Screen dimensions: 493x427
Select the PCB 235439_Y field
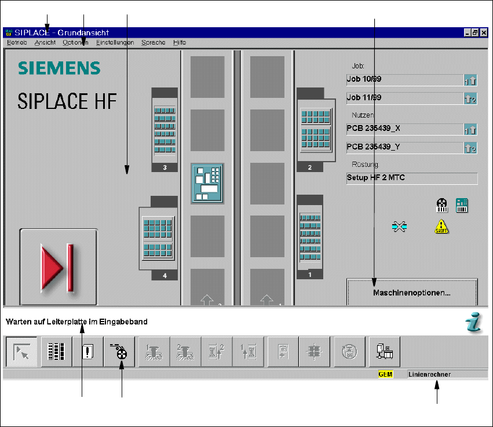[x=405, y=148]
